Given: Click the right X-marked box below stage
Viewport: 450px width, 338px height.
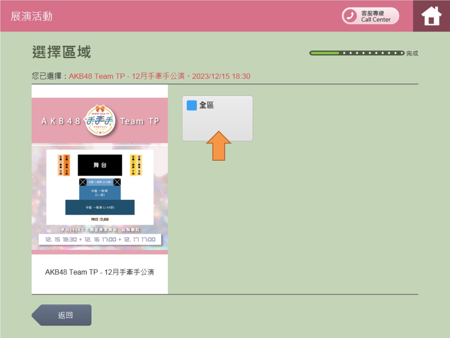Looking at the screenshot, I should coord(117,182).
